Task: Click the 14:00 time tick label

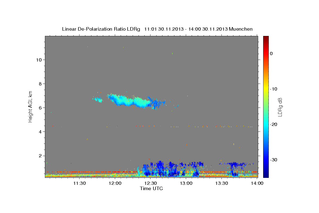Action: point(257,183)
